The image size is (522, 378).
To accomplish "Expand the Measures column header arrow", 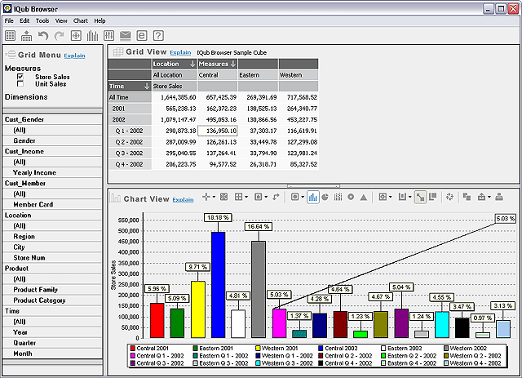I will (x=232, y=64).
